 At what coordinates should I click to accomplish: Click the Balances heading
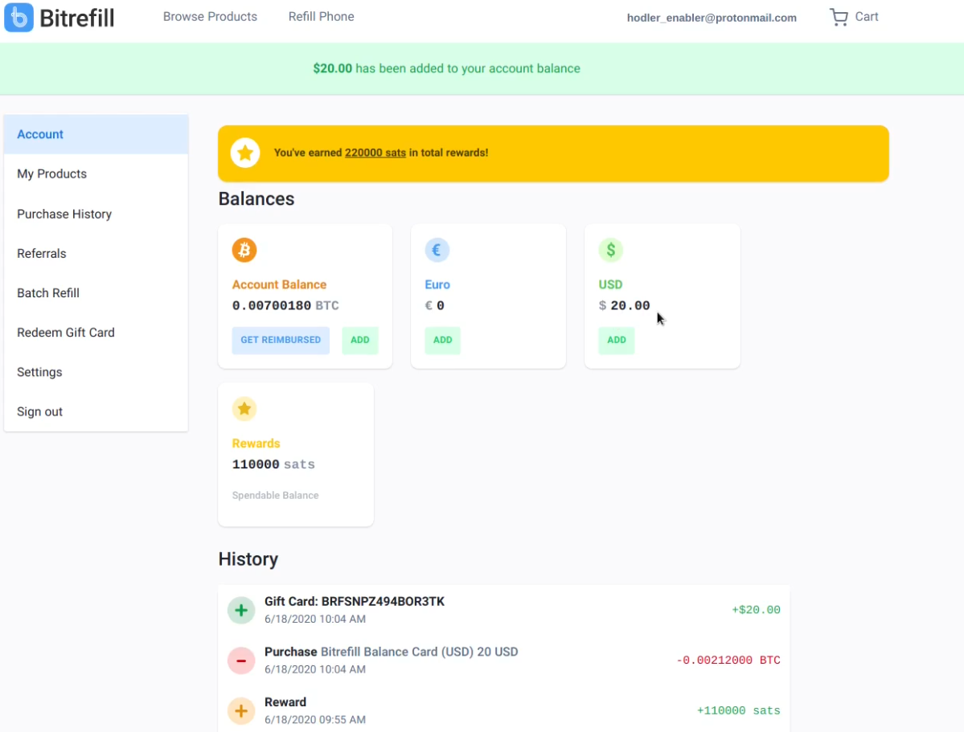click(x=256, y=199)
